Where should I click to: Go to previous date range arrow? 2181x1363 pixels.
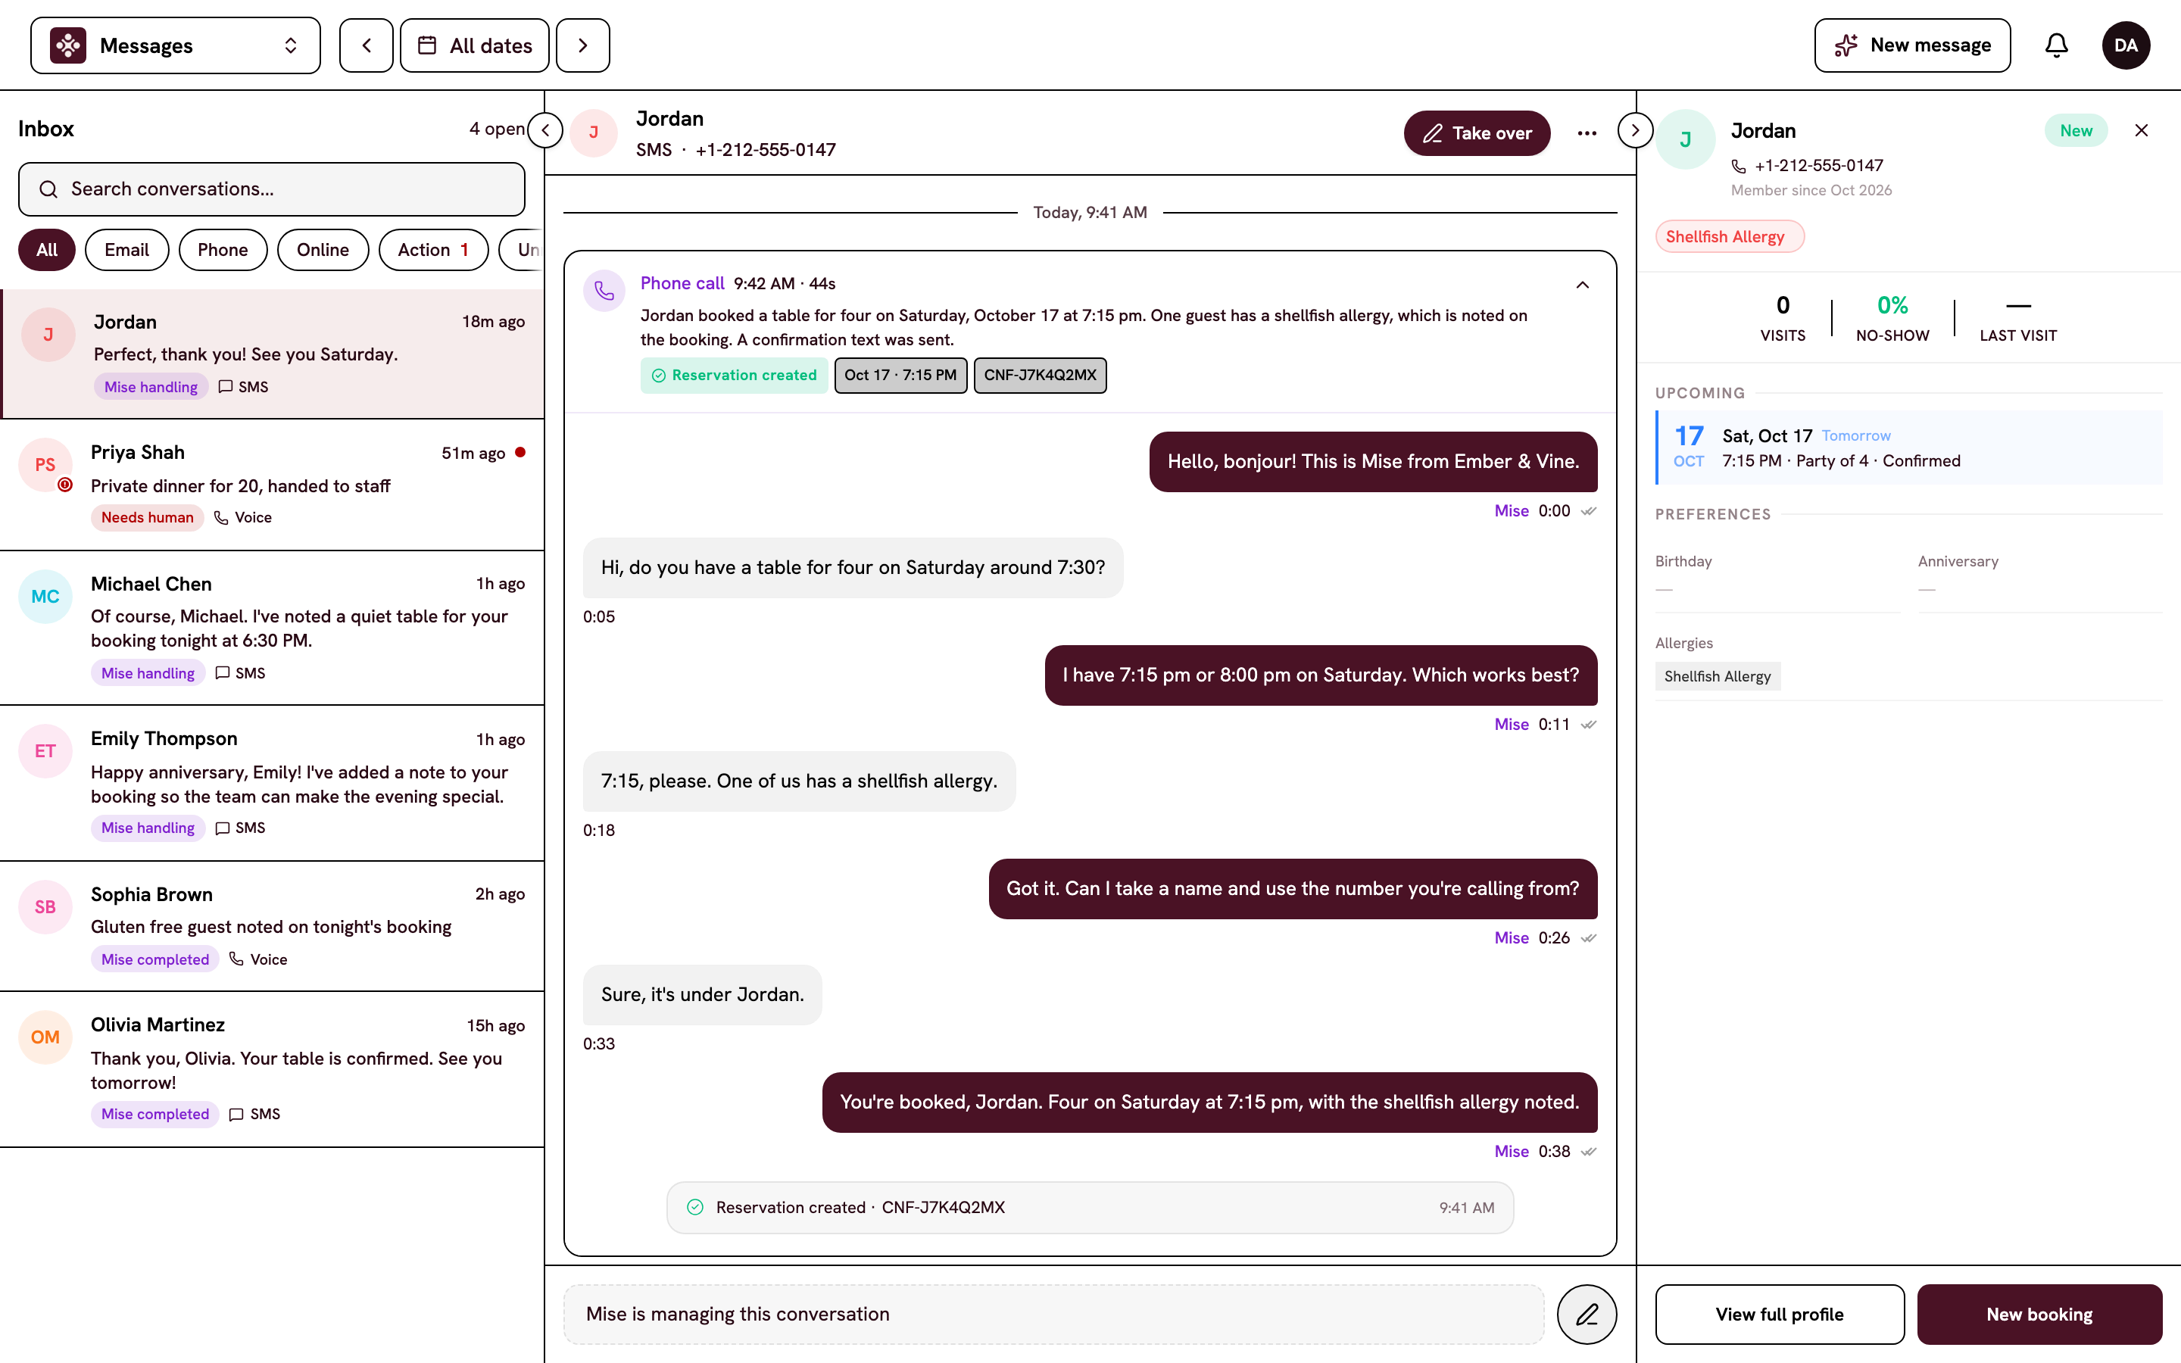[366, 45]
